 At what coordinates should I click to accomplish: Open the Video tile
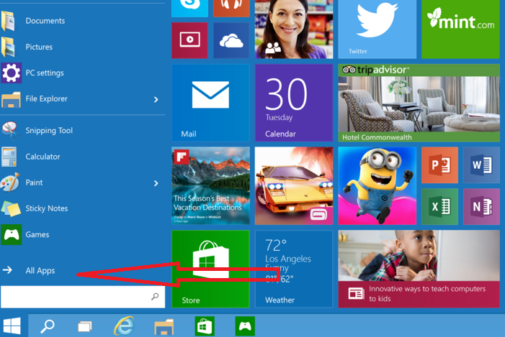[x=189, y=40]
